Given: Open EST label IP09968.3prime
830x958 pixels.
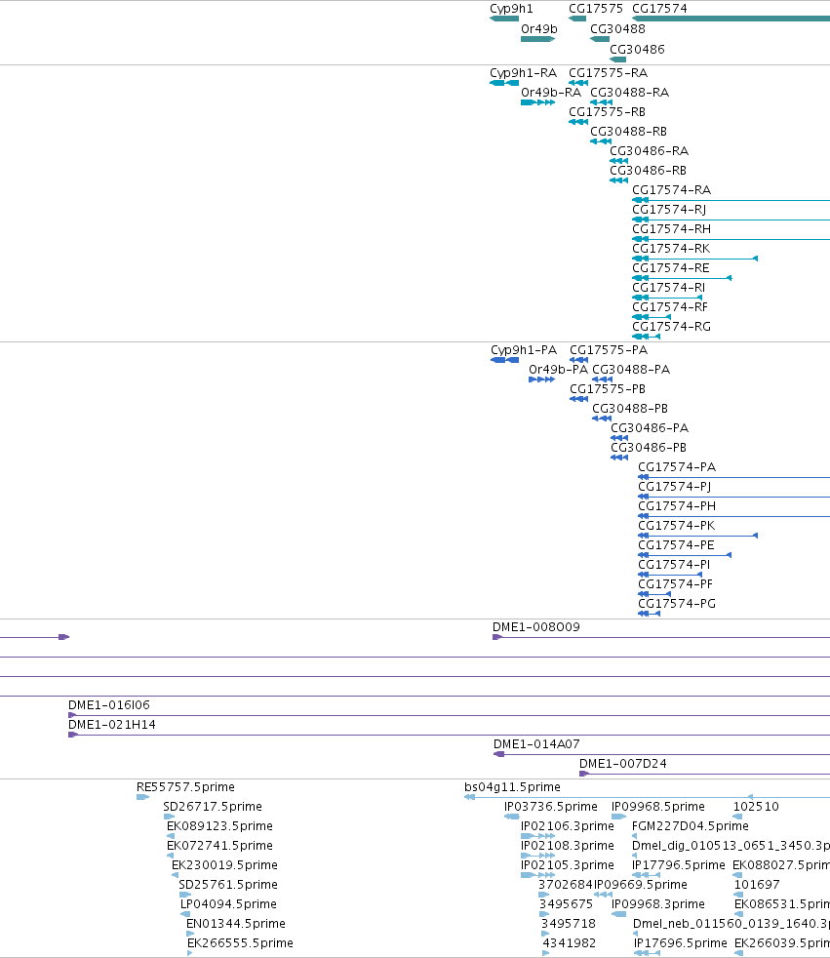Looking at the screenshot, I should pyautogui.click(x=657, y=905).
